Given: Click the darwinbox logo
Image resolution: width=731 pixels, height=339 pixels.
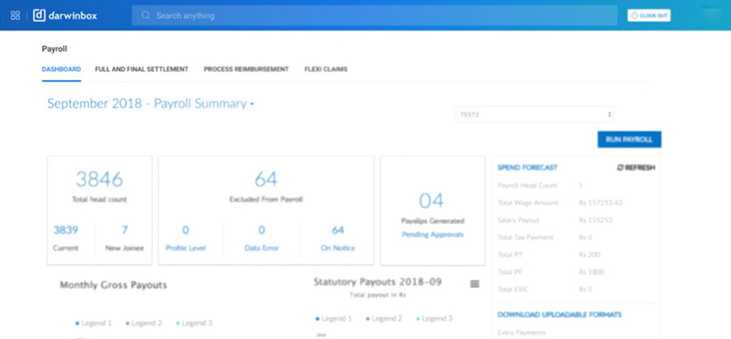Looking at the screenshot, I should [x=65, y=16].
